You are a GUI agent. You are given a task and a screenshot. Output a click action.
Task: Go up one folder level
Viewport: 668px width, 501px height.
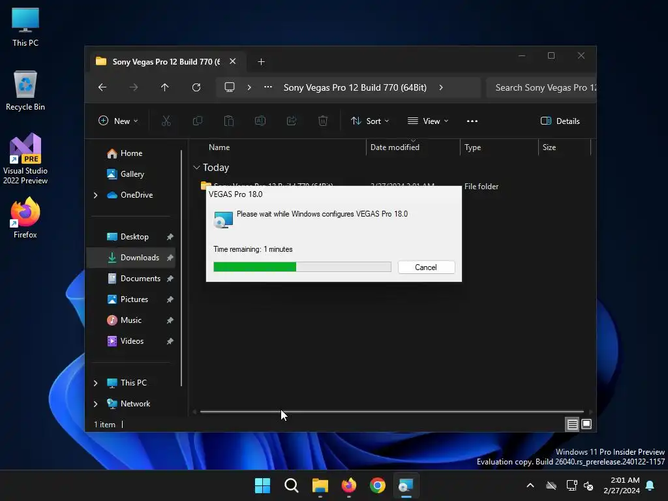coord(165,87)
